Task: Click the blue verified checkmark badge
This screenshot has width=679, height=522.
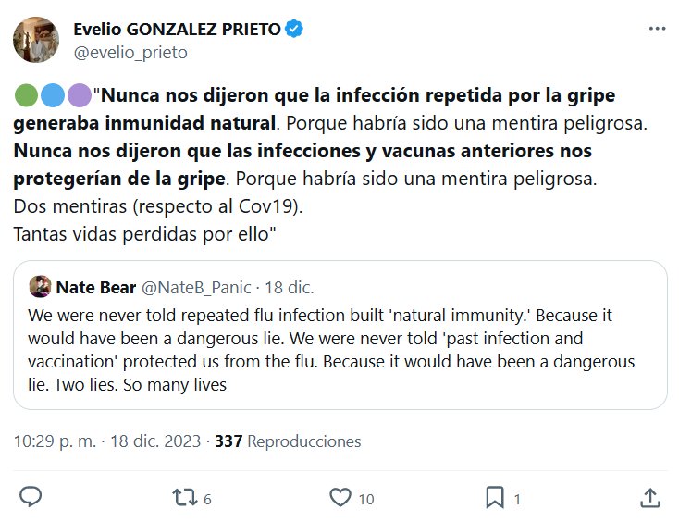Action: [x=294, y=29]
